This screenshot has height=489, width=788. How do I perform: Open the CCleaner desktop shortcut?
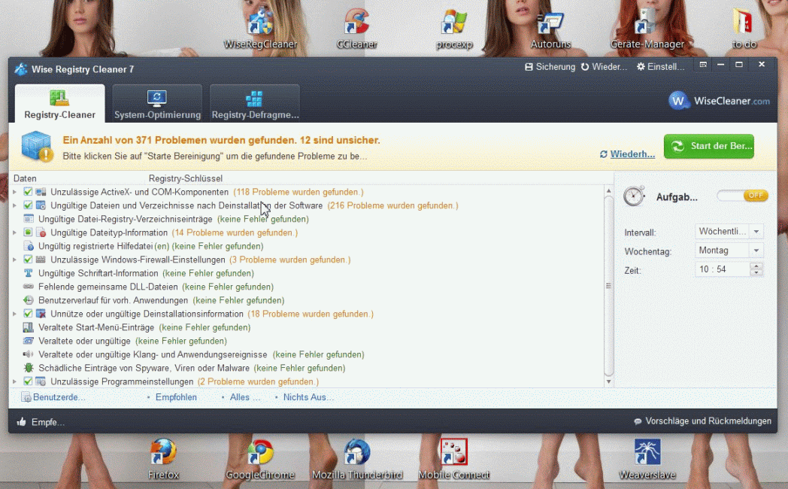[x=357, y=29]
